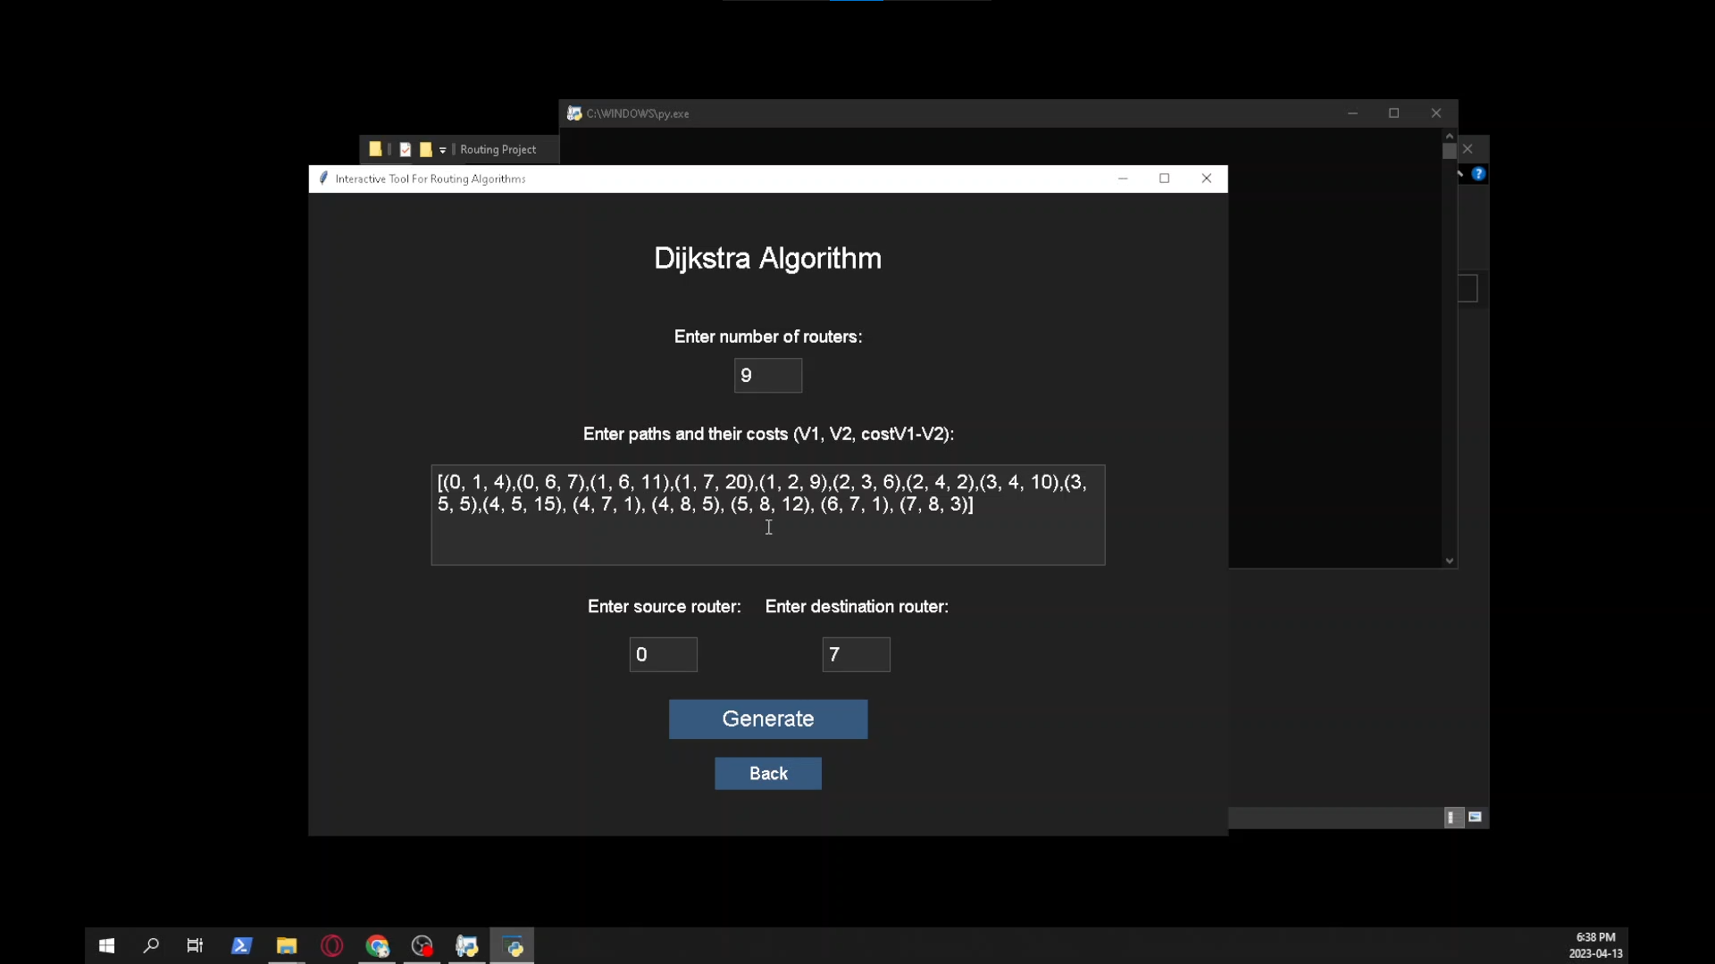Open the Python launcher taskbar icon
Image resolution: width=1715 pixels, height=964 pixels.
coord(467,945)
